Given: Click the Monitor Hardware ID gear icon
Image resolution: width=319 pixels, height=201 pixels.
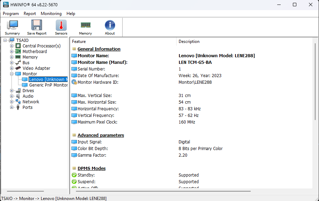Looking at the screenshot, I should click(74, 82).
